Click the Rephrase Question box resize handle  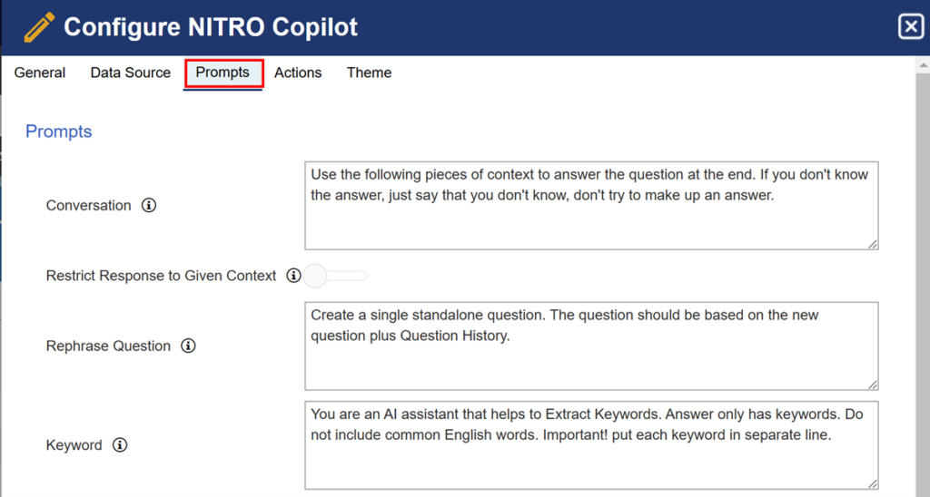click(873, 385)
